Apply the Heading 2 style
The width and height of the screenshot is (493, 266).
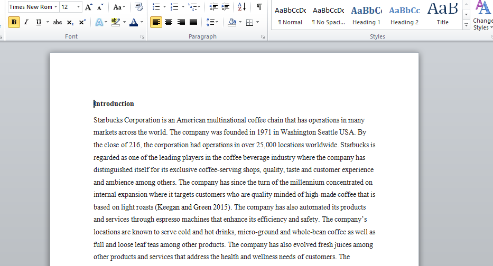click(x=404, y=16)
